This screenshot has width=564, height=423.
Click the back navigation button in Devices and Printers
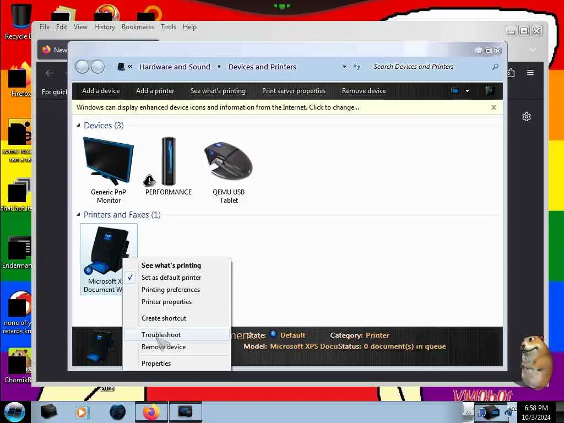click(x=83, y=67)
